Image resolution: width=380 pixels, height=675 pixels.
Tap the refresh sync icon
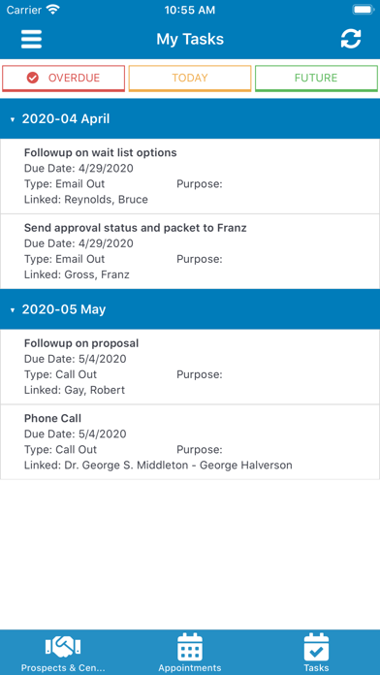click(x=351, y=39)
